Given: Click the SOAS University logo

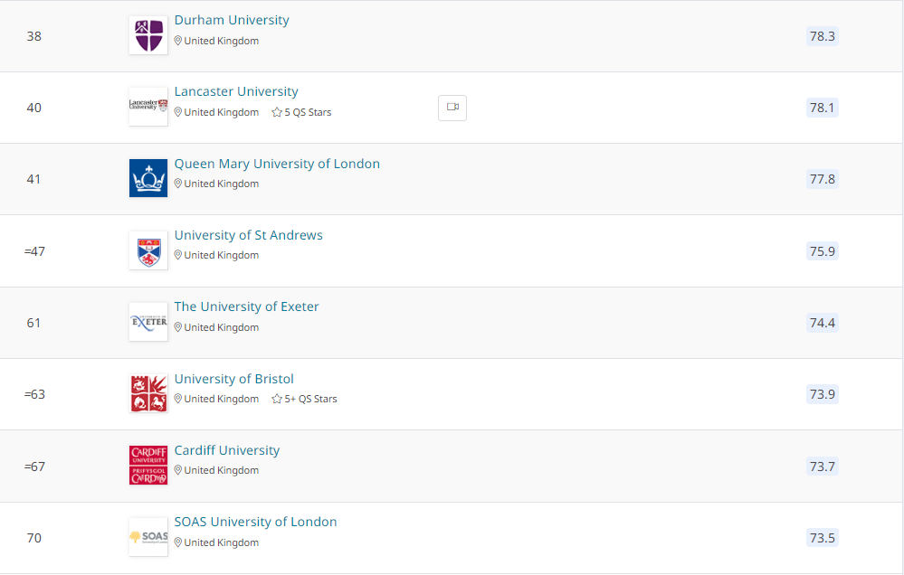Looking at the screenshot, I should click(148, 537).
